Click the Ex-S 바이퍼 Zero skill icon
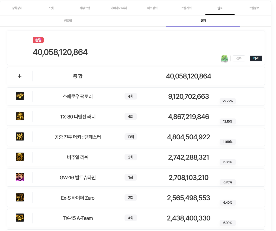 pos(20,197)
